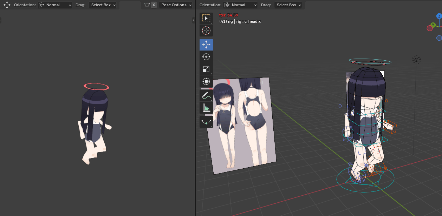Expand the sidebar via small arrow tab
Image resolution: width=442 pixels, height=216 pixels.
pos(194,21)
